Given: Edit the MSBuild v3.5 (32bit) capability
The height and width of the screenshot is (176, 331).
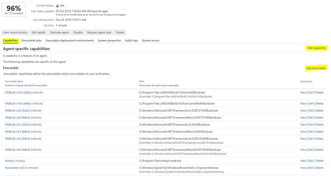Looking at the screenshot, I should (311, 125).
